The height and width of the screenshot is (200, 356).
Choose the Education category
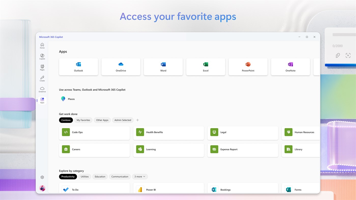(100, 176)
